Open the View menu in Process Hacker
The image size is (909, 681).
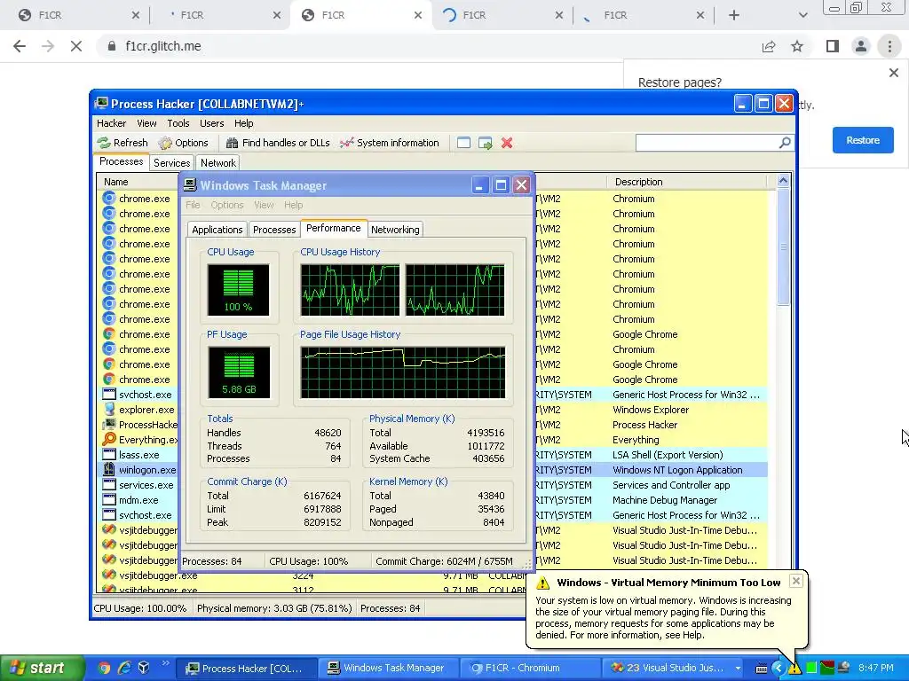tap(146, 123)
